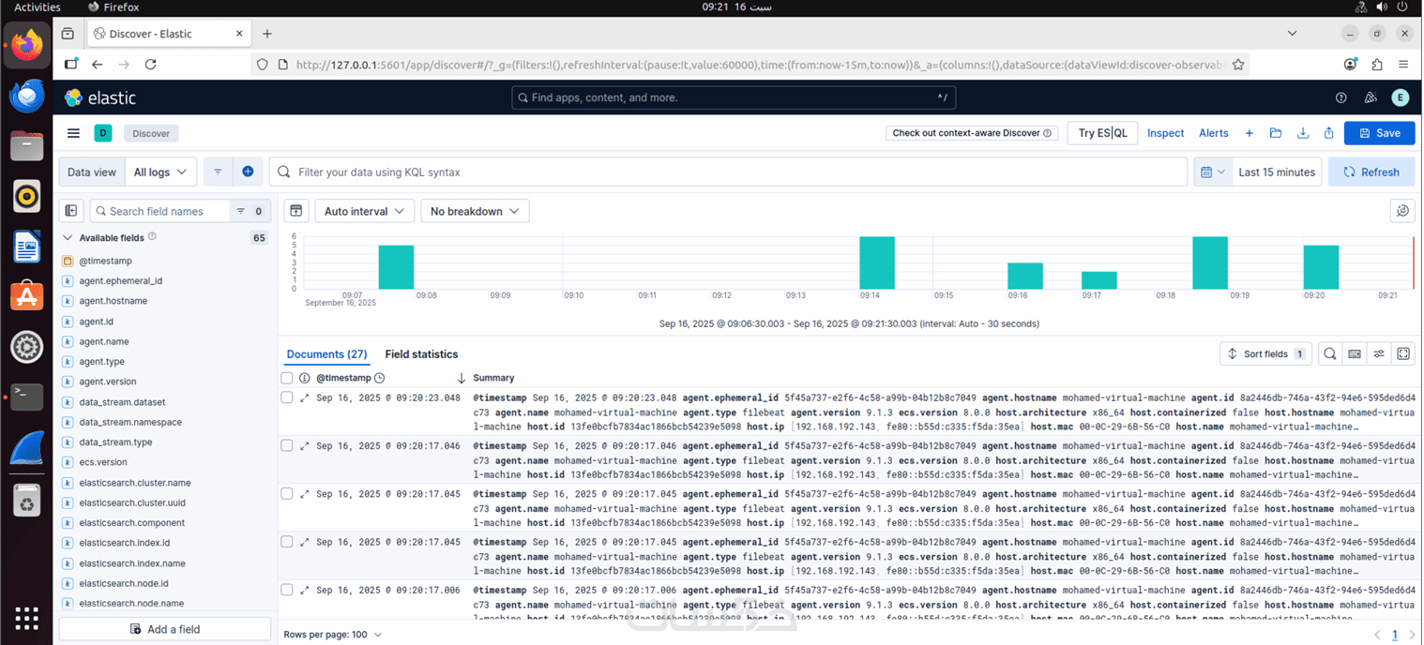Select the data_stream.dataset field
Viewport: 1424px width, 645px height.
click(x=121, y=402)
